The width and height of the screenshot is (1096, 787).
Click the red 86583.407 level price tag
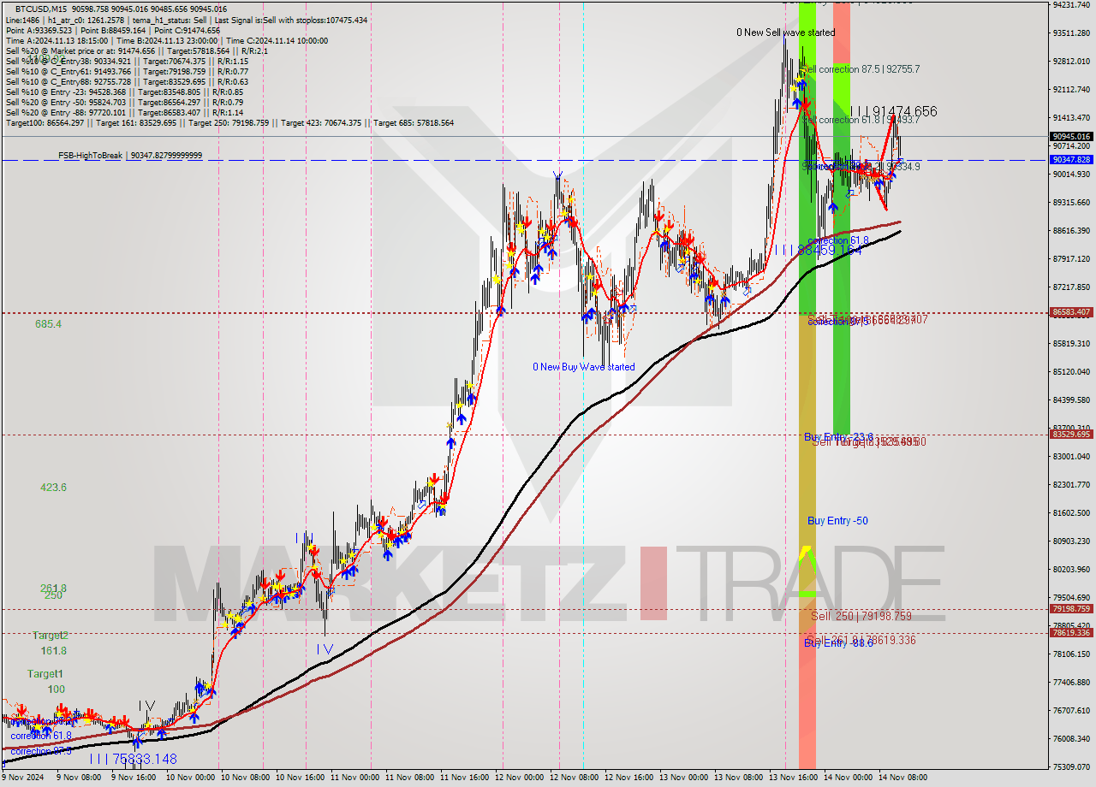pyautogui.click(x=1071, y=312)
